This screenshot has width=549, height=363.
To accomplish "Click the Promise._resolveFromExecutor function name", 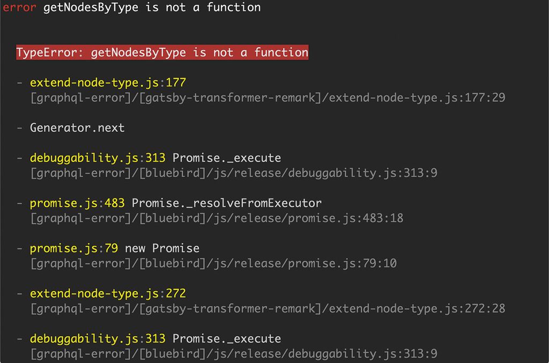I will 227,203.
